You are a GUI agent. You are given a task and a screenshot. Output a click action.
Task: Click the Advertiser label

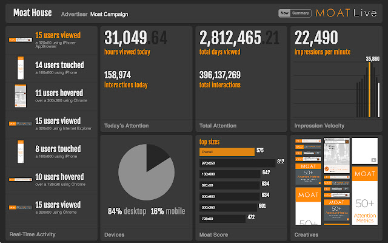point(74,15)
